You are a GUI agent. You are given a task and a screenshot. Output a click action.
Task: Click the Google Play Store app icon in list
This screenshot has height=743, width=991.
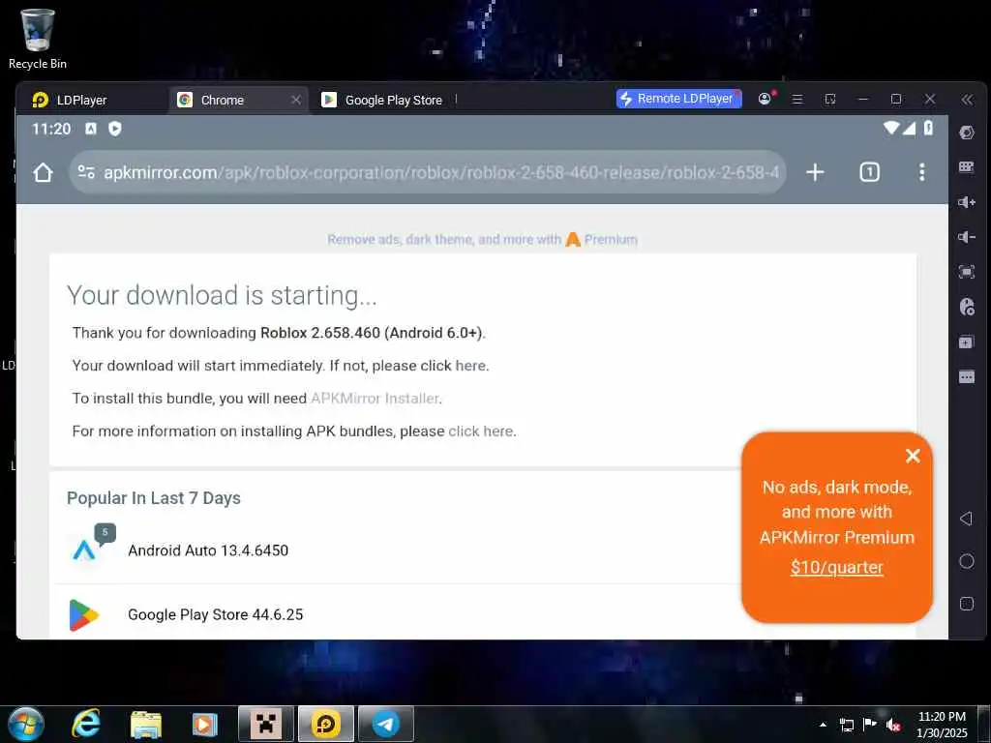point(84,614)
